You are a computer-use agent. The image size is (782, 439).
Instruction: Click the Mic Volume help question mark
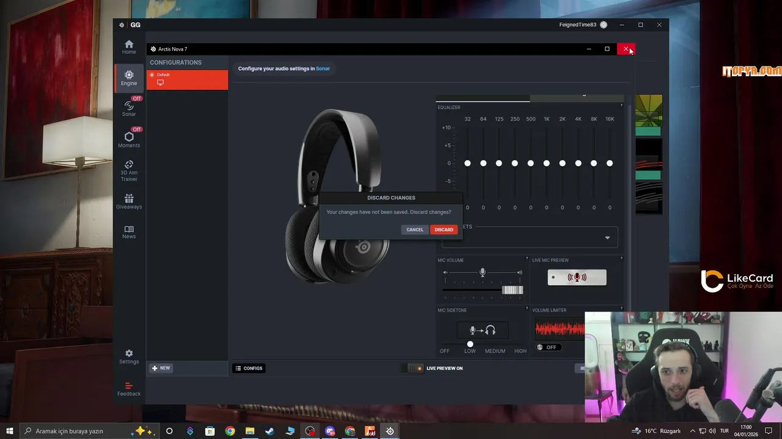(x=527, y=259)
